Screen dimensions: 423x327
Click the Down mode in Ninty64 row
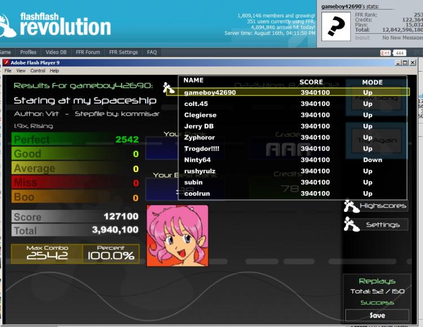pos(373,160)
